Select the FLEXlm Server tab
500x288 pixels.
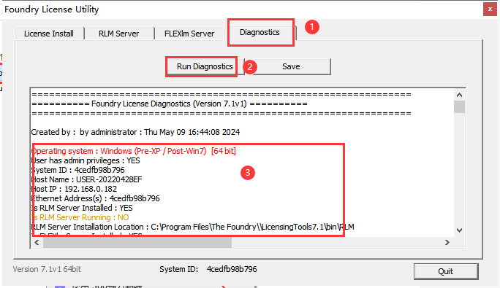tap(189, 34)
